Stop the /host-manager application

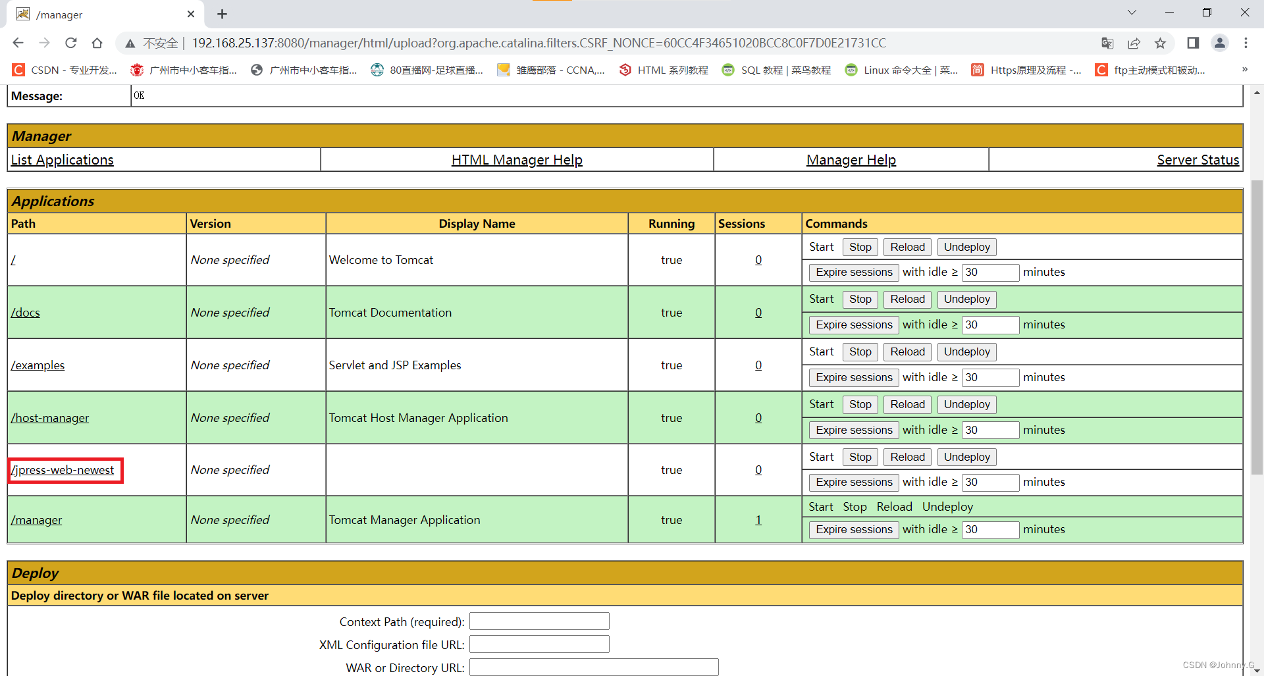click(x=860, y=404)
